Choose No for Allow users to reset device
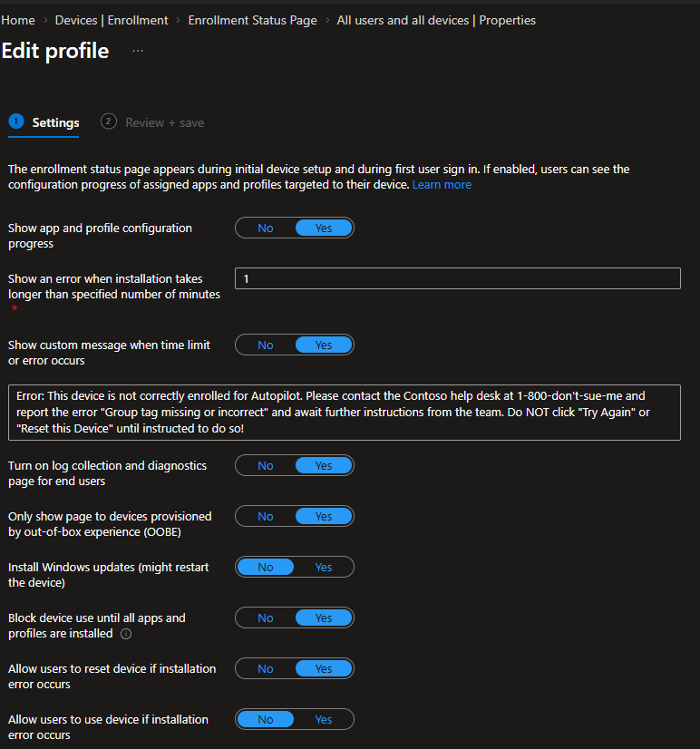Screen dimensions: 700x749 click(x=266, y=669)
